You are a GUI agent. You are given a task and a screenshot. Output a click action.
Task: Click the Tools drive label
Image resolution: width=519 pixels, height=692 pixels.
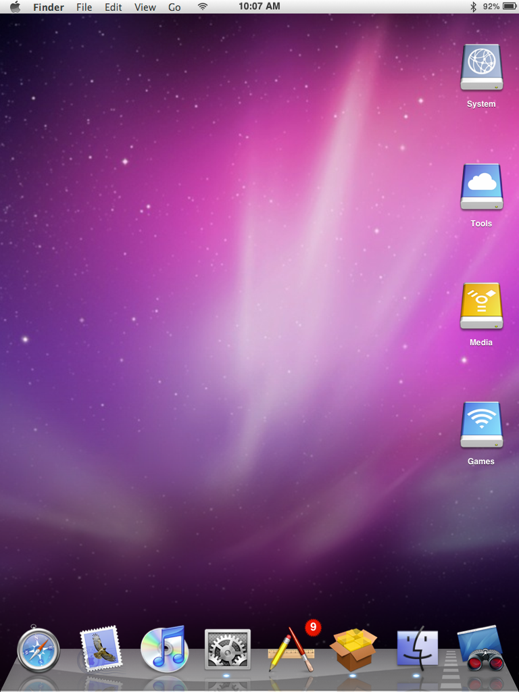tap(481, 223)
